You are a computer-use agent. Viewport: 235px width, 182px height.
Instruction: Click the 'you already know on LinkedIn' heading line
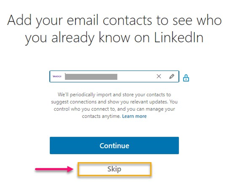[114, 38]
